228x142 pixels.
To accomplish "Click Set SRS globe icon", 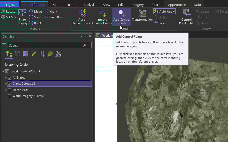I will click(3, 17).
